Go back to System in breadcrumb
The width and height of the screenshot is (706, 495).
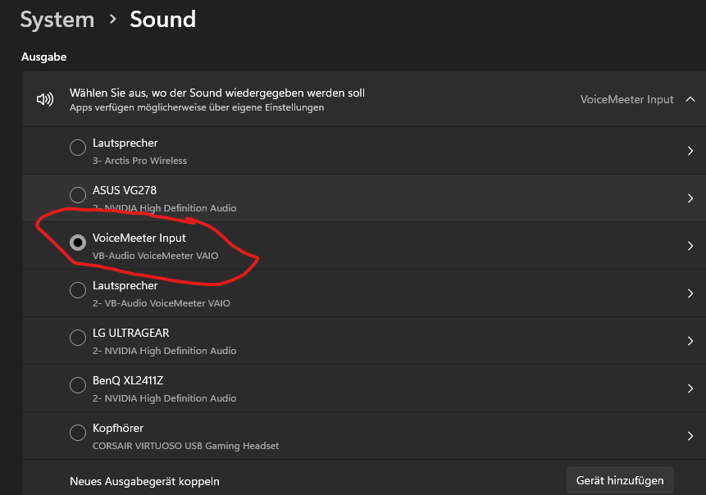pos(57,20)
